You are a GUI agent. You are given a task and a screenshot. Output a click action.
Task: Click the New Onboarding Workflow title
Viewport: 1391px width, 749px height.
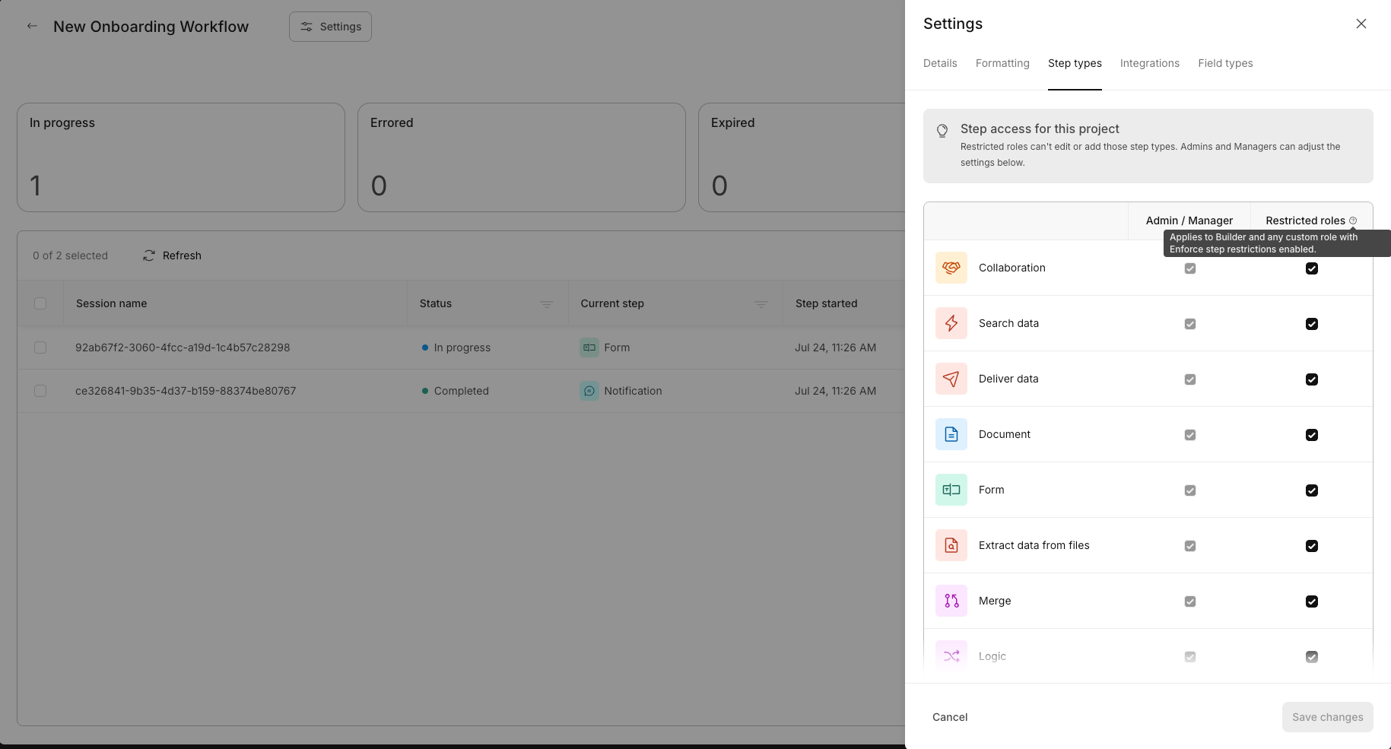[151, 27]
